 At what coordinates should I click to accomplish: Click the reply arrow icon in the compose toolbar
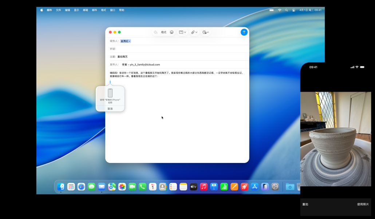click(155, 32)
